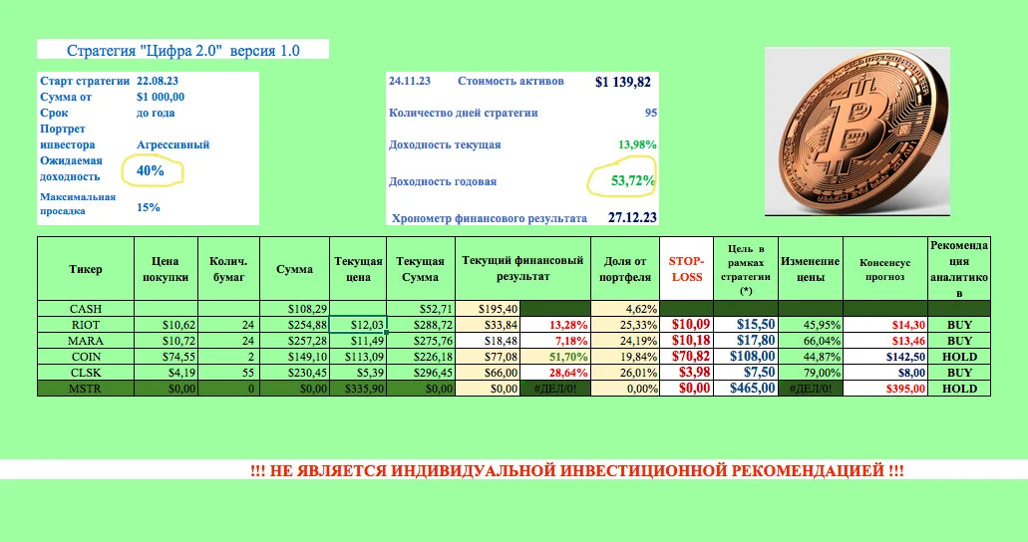Screen dimensions: 1028x542
Task: Click the 'Консенсус прогноз' header
Action: [885, 269]
